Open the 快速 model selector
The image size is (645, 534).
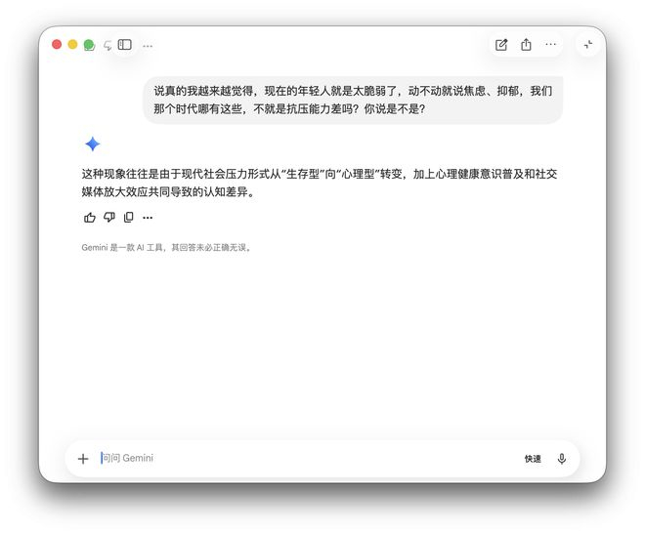tap(533, 459)
